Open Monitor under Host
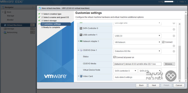188x93 pixels. coord(10,20)
